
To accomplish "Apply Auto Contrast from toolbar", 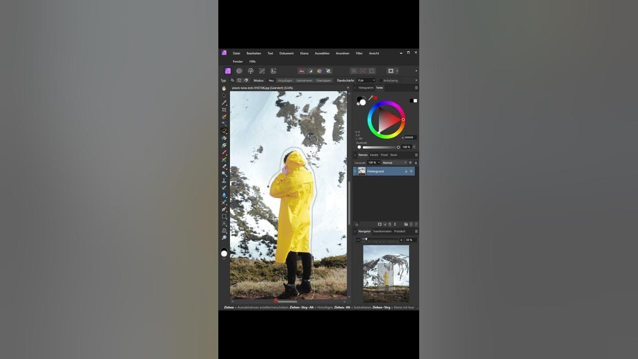I will [x=310, y=71].
